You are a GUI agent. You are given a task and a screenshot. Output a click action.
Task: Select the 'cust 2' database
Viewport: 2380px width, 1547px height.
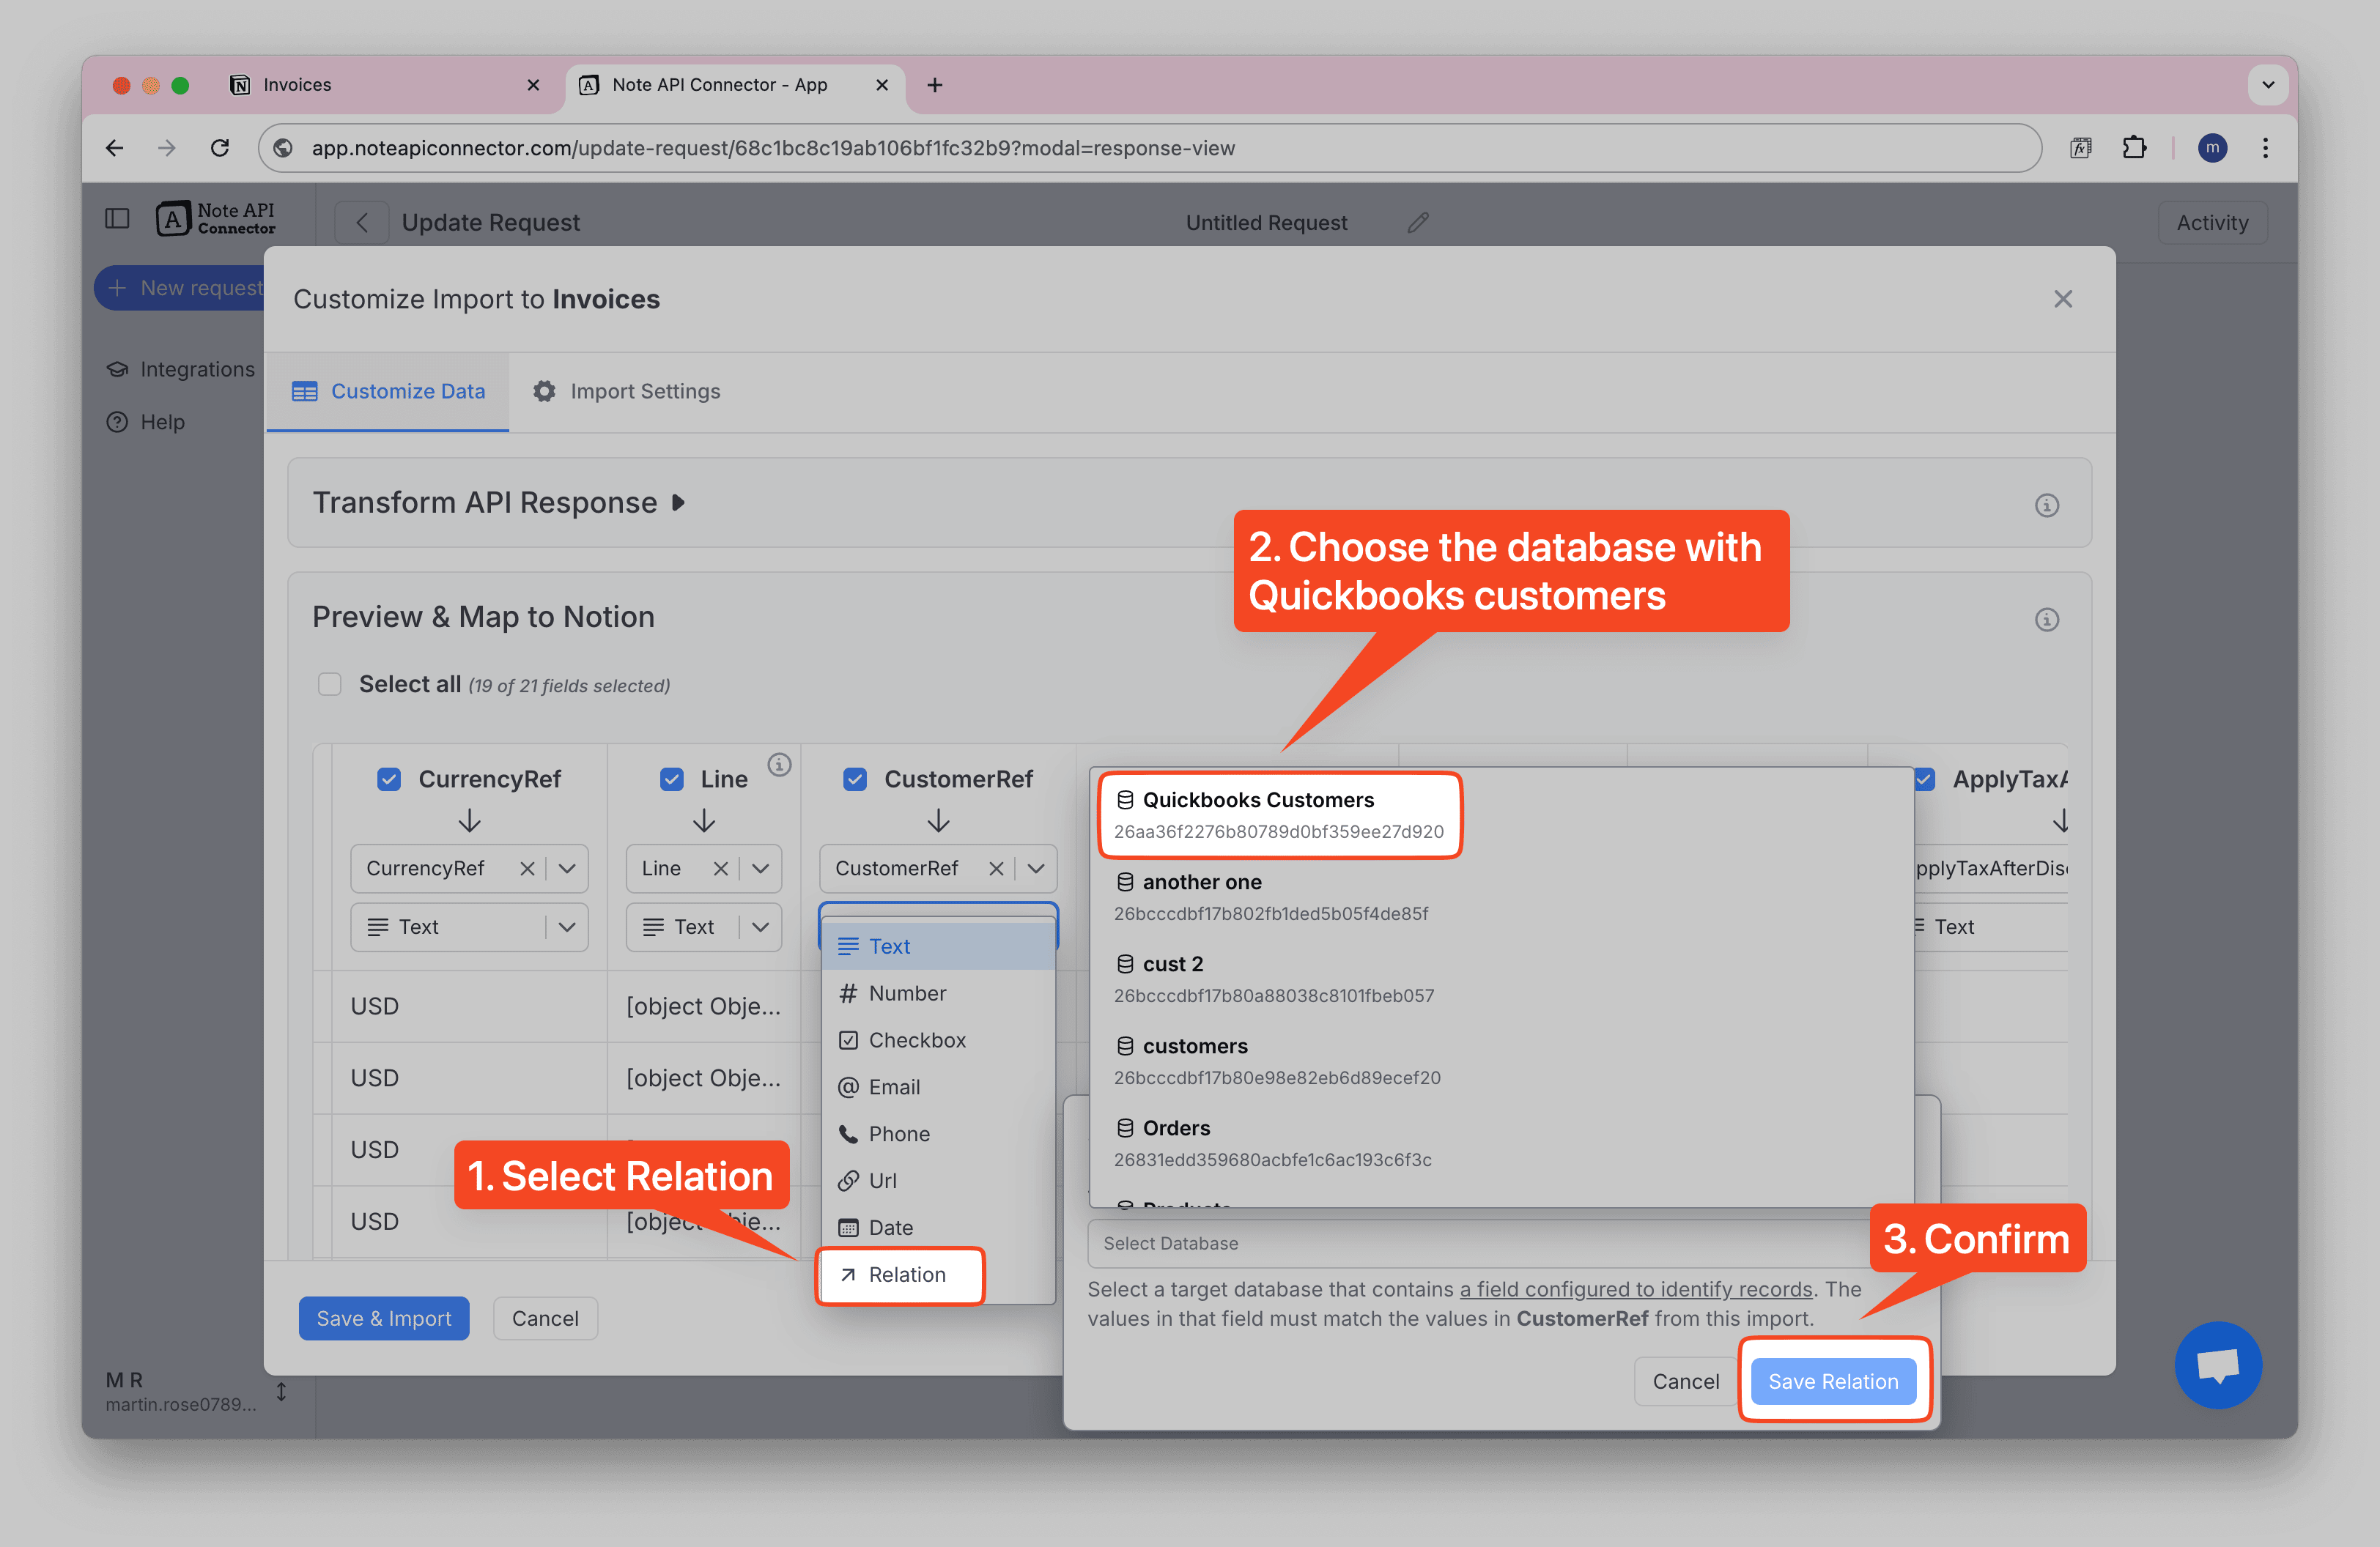pos(1500,979)
